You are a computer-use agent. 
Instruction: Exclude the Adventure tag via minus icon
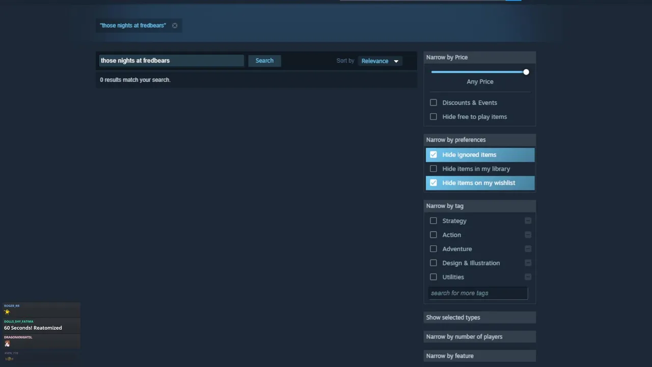(528, 249)
